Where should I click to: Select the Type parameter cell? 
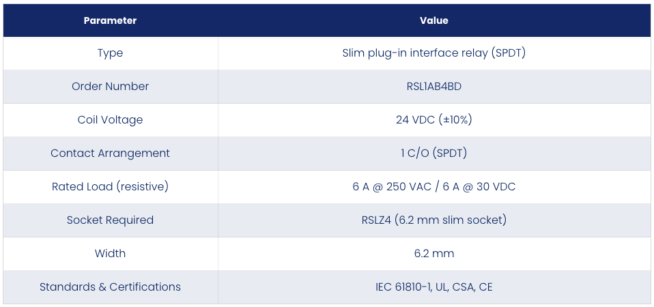point(110,53)
